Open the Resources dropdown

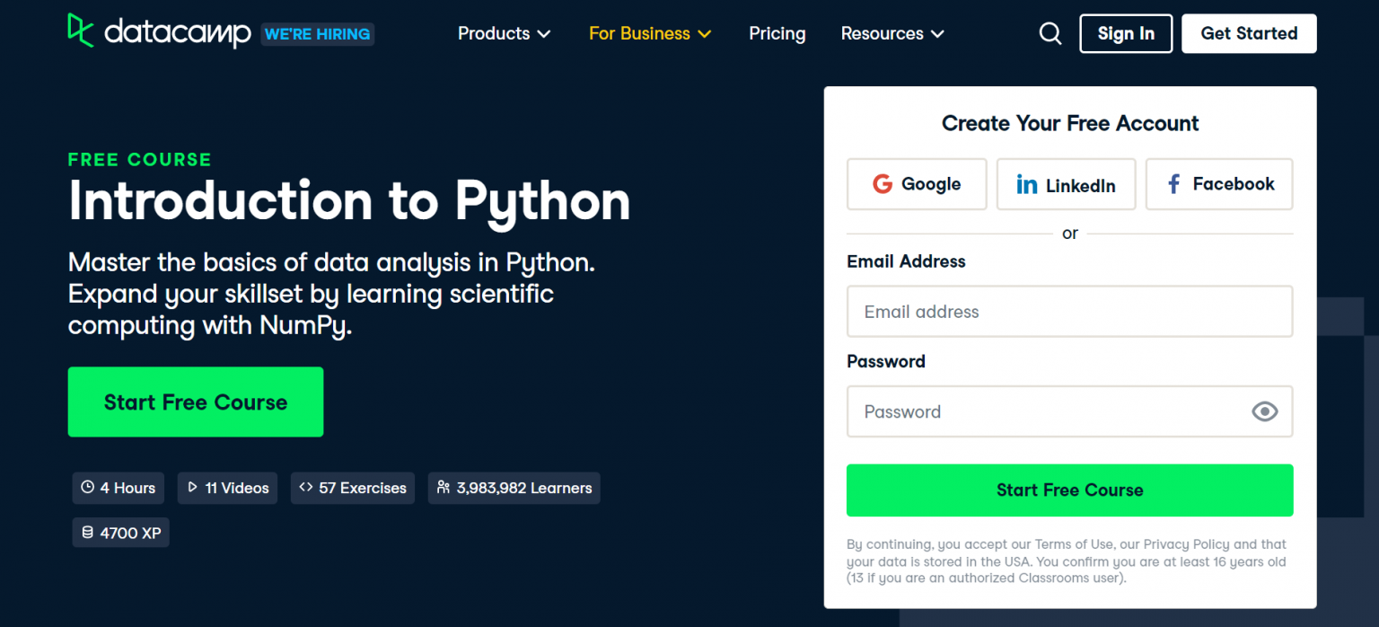[891, 33]
